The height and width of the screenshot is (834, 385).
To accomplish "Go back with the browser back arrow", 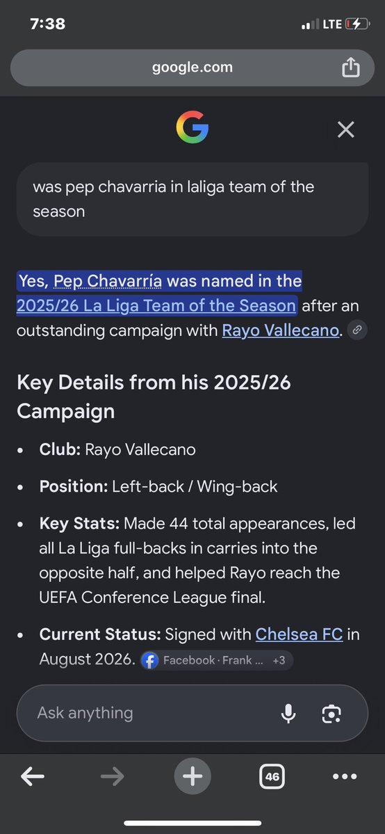I will pyautogui.click(x=33, y=776).
